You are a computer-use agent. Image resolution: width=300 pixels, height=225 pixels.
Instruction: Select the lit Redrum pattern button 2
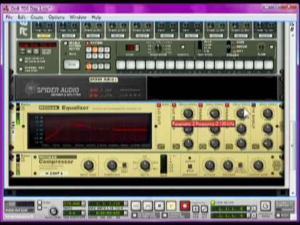point(95,50)
